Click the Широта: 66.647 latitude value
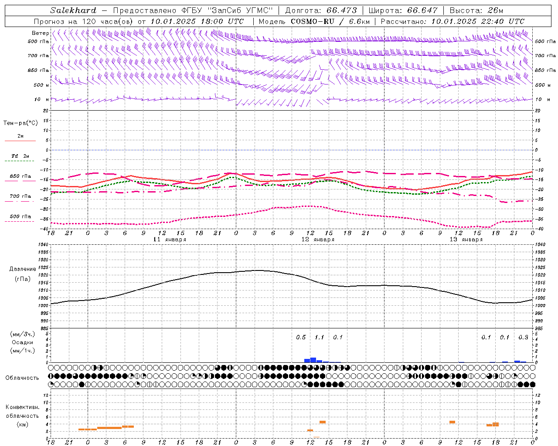The image size is (558, 446). tap(403, 10)
